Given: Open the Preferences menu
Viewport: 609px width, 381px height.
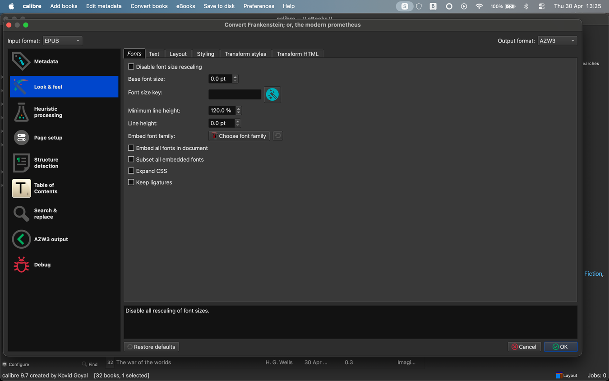Looking at the screenshot, I should point(258,6).
